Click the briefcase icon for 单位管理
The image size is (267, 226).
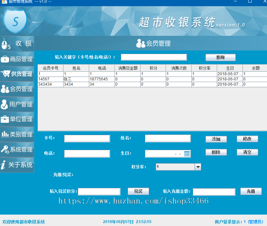[x=5, y=119]
